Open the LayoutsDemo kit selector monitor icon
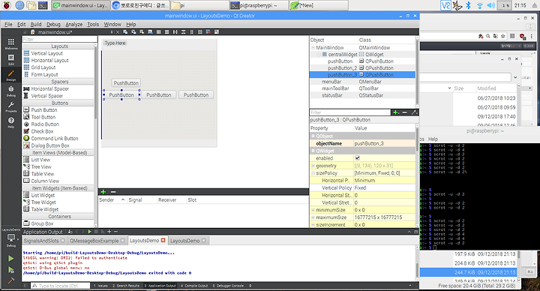The height and width of the screenshot is (291, 540). 11,238
